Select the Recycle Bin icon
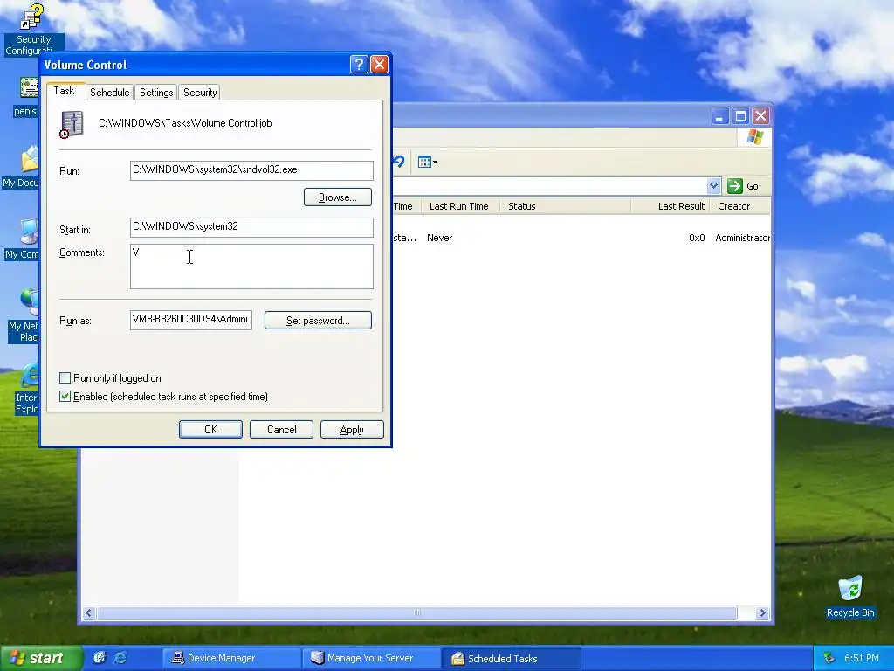 coord(850,597)
